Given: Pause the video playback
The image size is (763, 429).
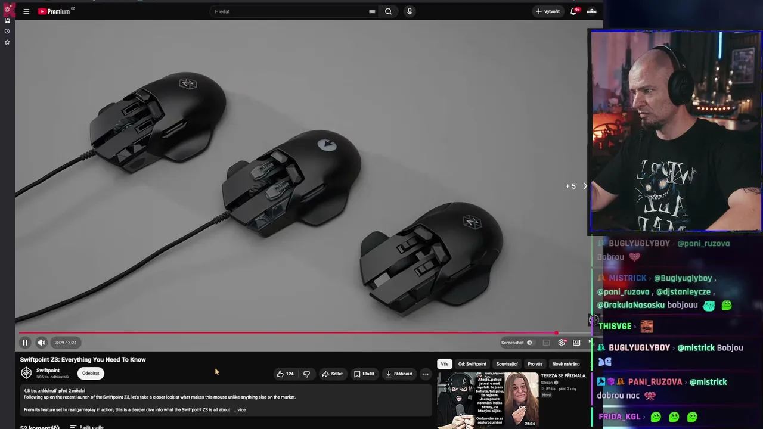Looking at the screenshot, I should tap(25, 343).
